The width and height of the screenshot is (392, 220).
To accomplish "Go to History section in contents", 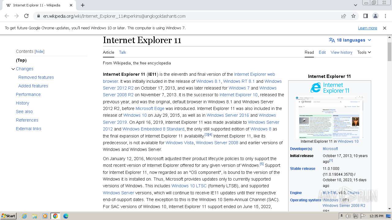I will [x=22, y=103].
